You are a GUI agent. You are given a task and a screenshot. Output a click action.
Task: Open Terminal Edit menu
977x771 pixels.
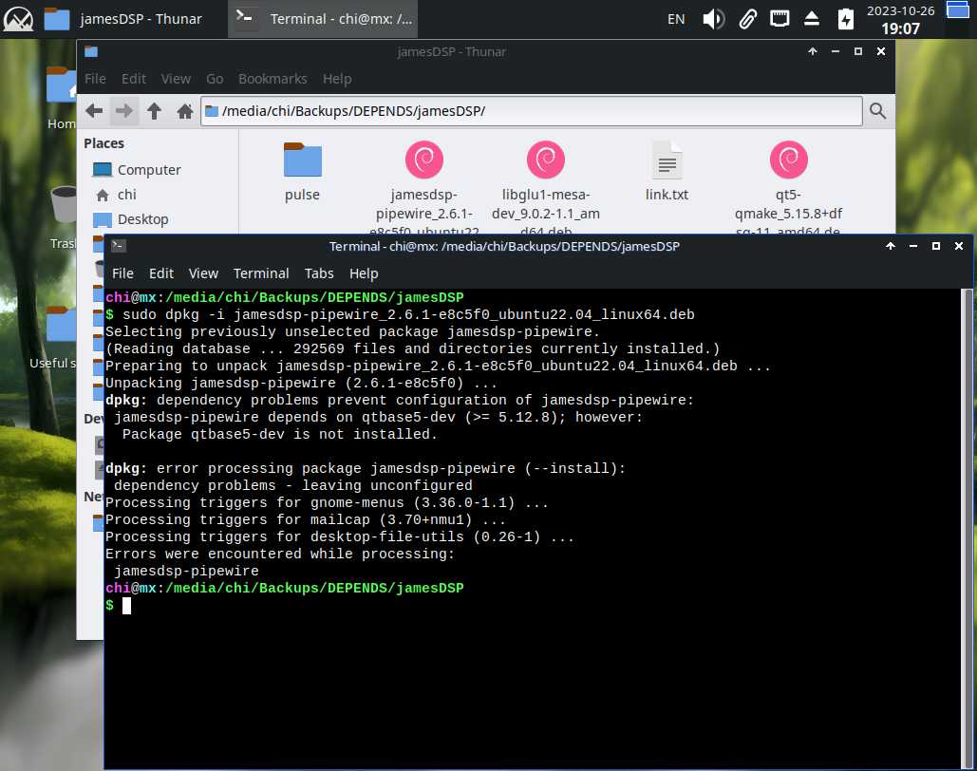coord(160,273)
